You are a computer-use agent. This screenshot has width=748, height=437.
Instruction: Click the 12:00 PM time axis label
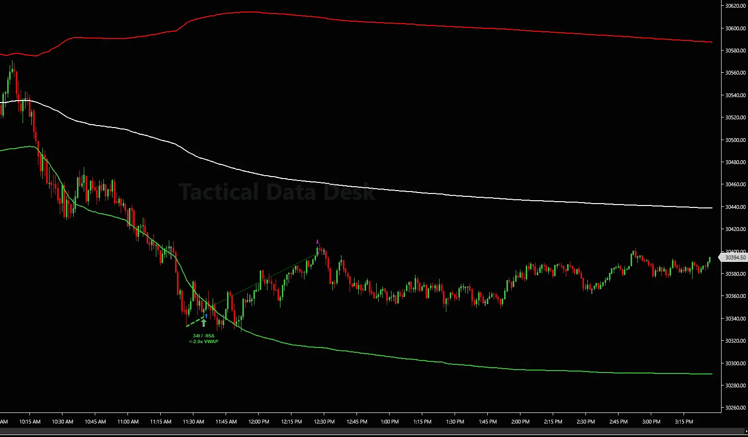pyautogui.click(x=259, y=422)
